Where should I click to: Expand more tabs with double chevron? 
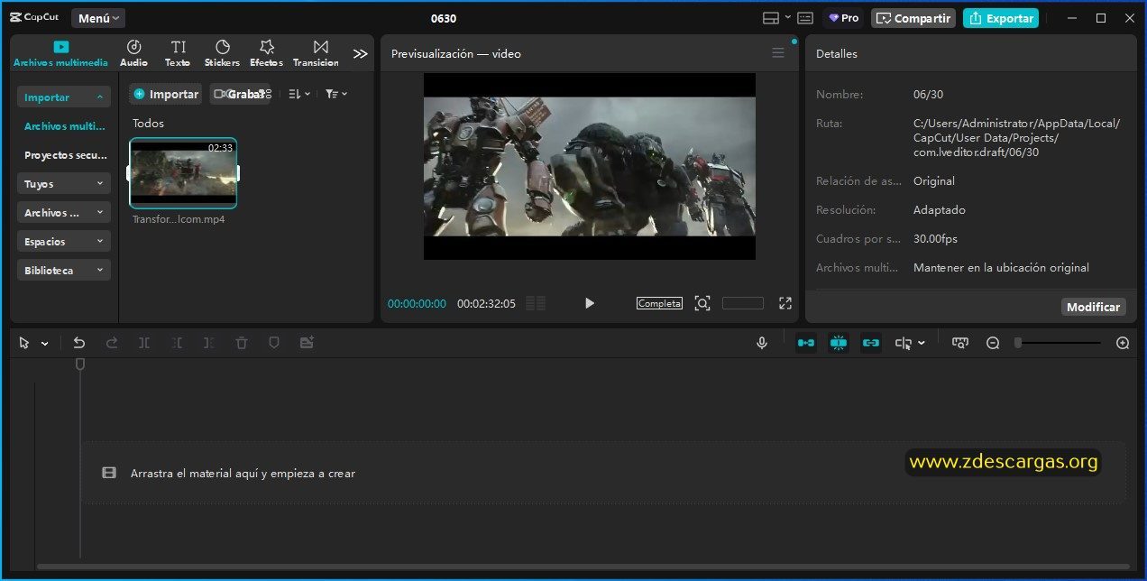coord(360,54)
